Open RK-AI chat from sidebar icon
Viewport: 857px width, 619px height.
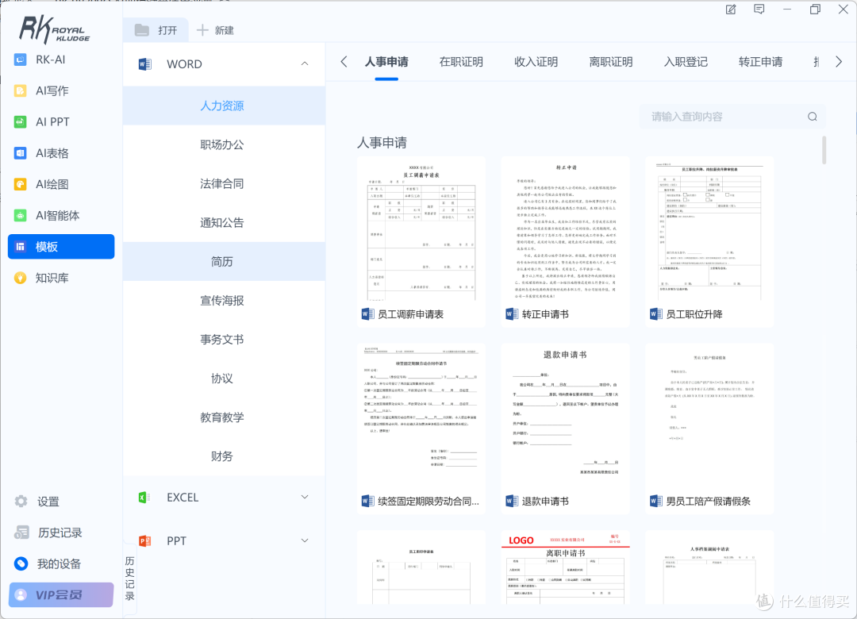tap(20, 60)
